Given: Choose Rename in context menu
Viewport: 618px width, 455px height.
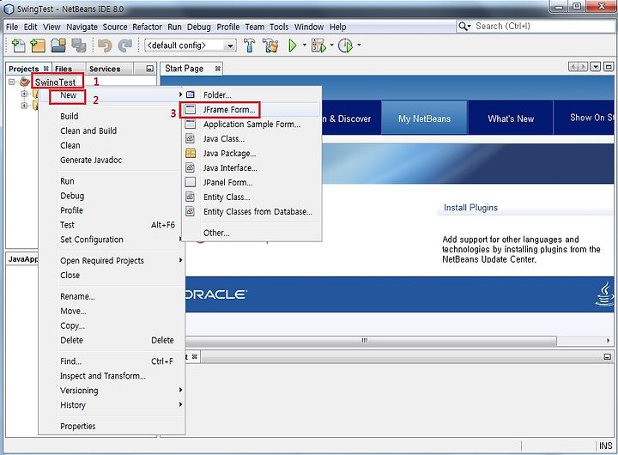Looking at the screenshot, I should coord(77,296).
